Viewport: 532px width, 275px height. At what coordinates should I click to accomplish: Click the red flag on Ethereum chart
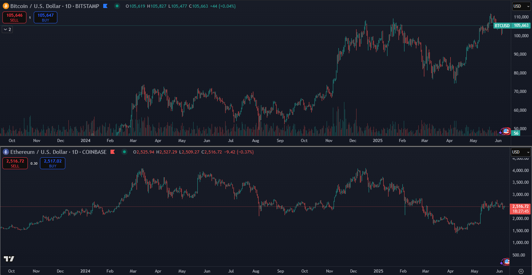click(x=113, y=152)
